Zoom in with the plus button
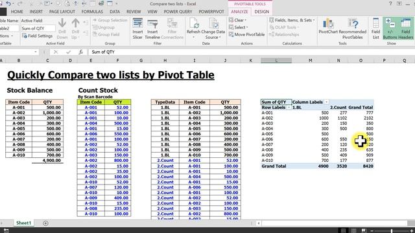This screenshot has height=233, width=415. click(x=412, y=231)
